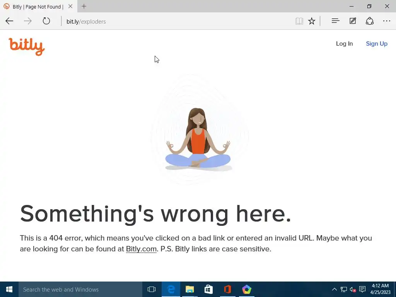Open More actions ellipsis menu

pos(387,21)
